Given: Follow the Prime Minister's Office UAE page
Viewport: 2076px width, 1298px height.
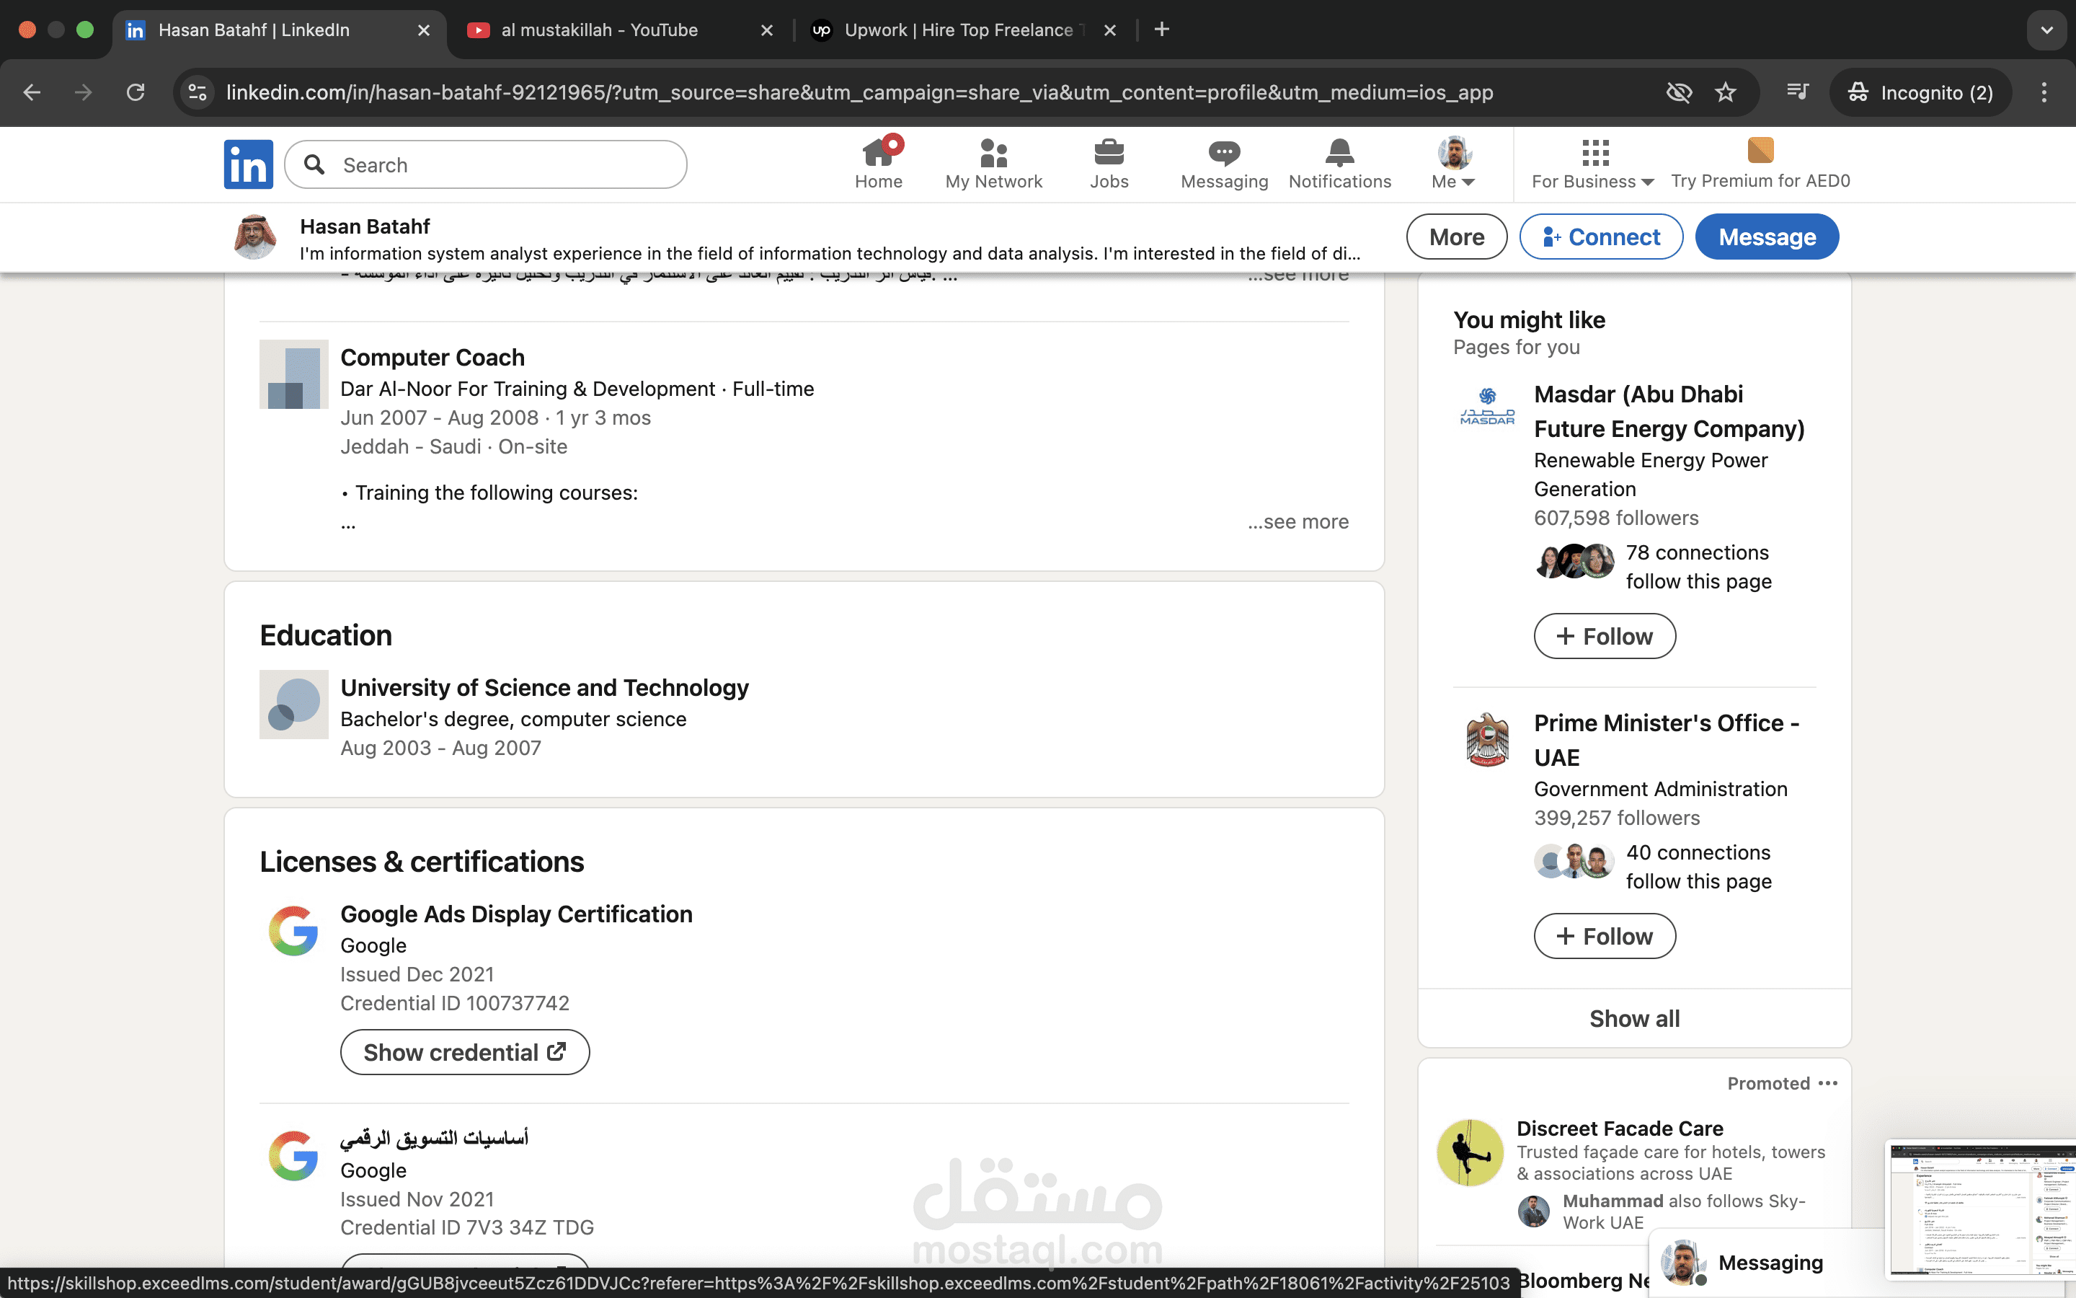Looking at the screenshot, I should tap(1603, 936).
